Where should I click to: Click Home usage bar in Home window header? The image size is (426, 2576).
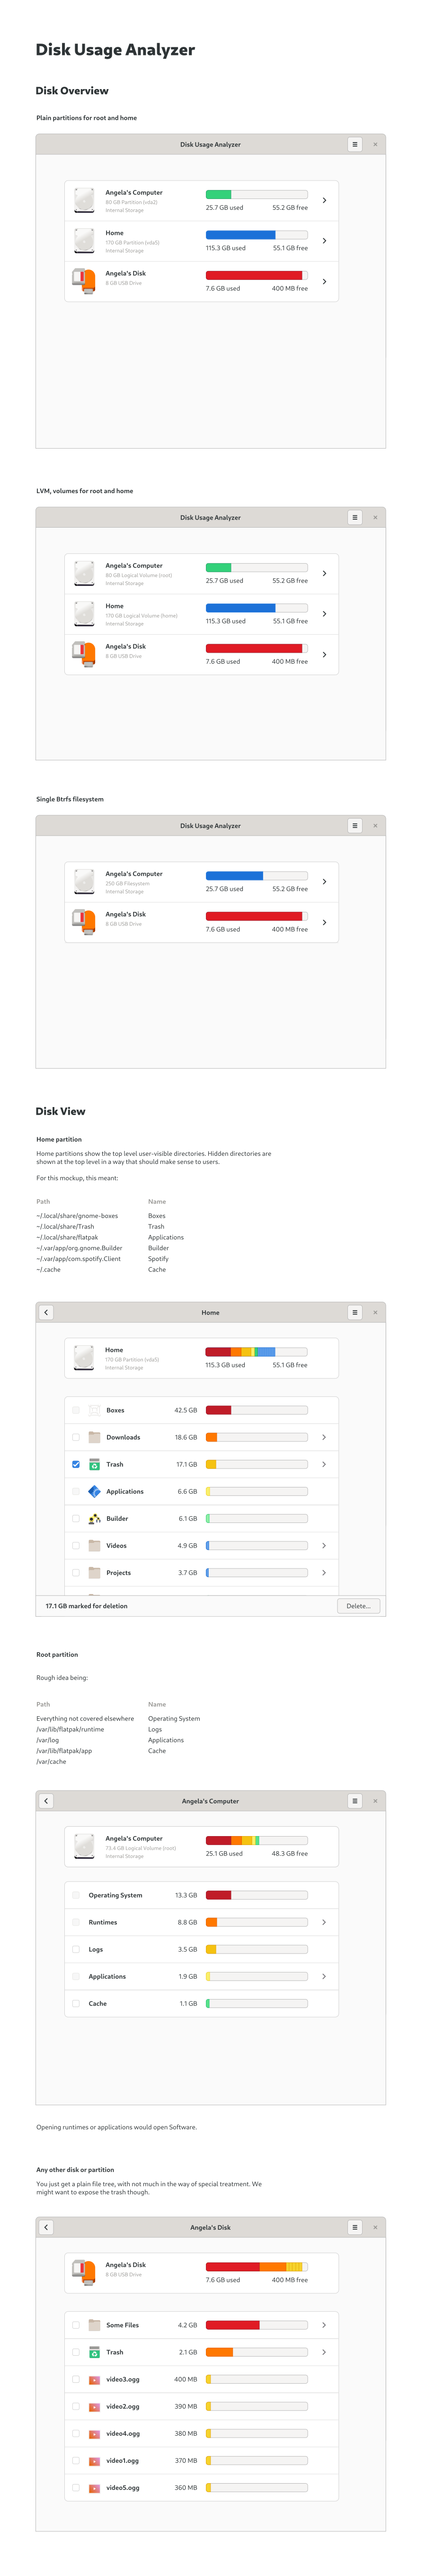click(256, 1352)
